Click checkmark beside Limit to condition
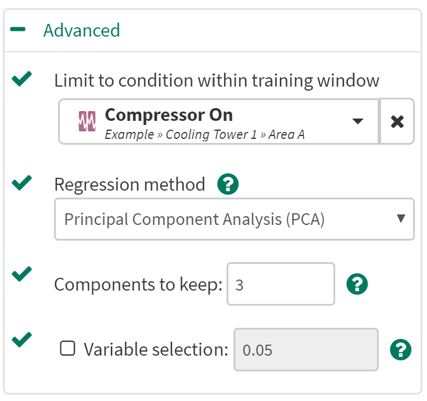Viewport: 427px width, 401px height. pyautogui.click(x=21, y=78)
